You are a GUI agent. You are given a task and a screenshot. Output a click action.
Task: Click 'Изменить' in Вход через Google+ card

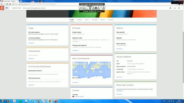119,94
